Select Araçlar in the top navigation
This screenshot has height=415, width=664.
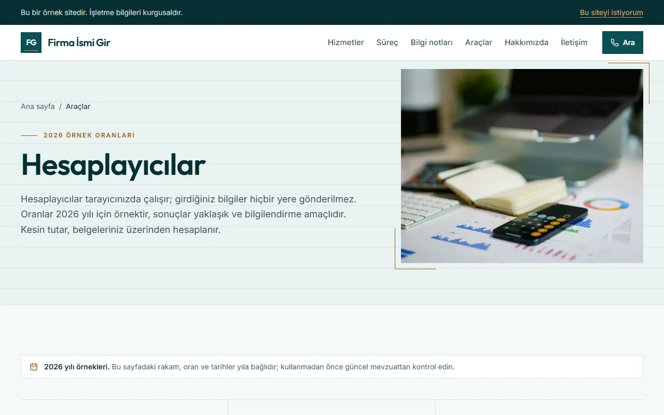tap(478, 43)
